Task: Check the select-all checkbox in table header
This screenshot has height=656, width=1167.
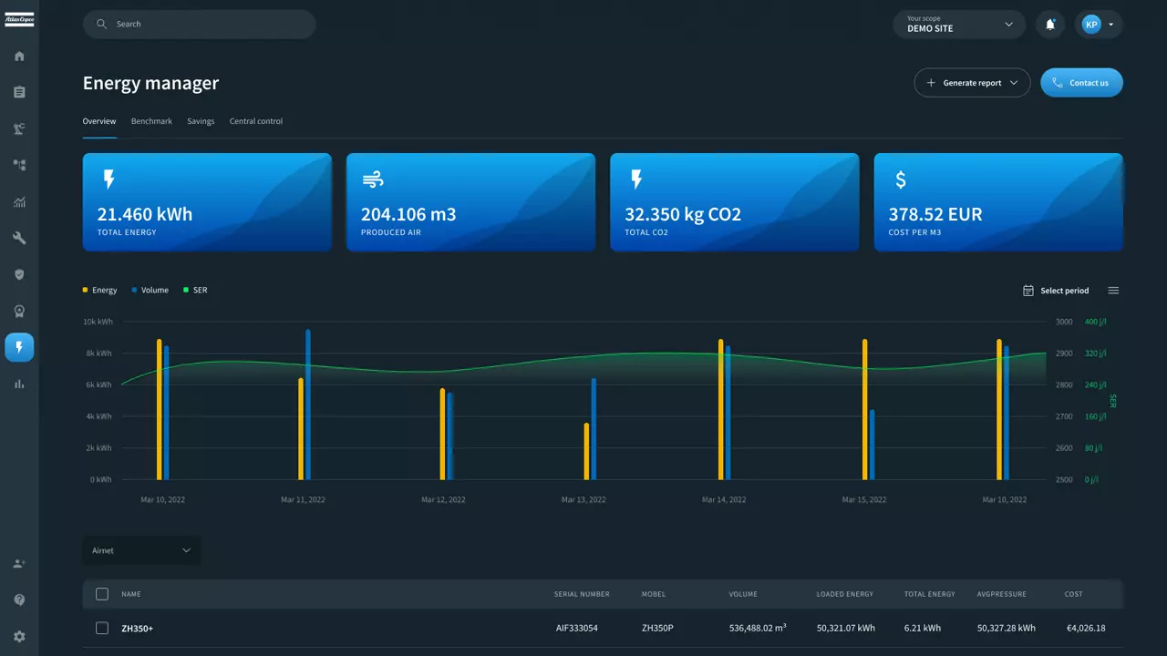Action: pos(102,594)
